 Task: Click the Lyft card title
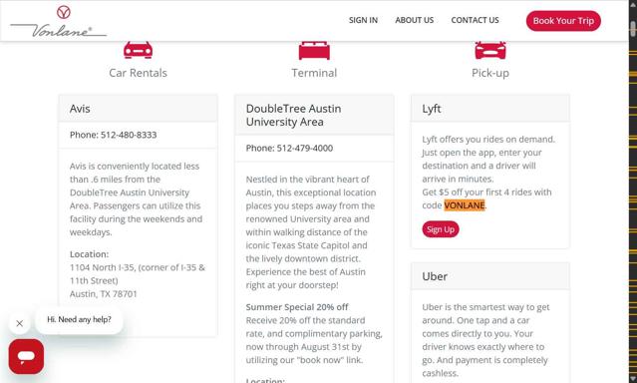point(432,109)
